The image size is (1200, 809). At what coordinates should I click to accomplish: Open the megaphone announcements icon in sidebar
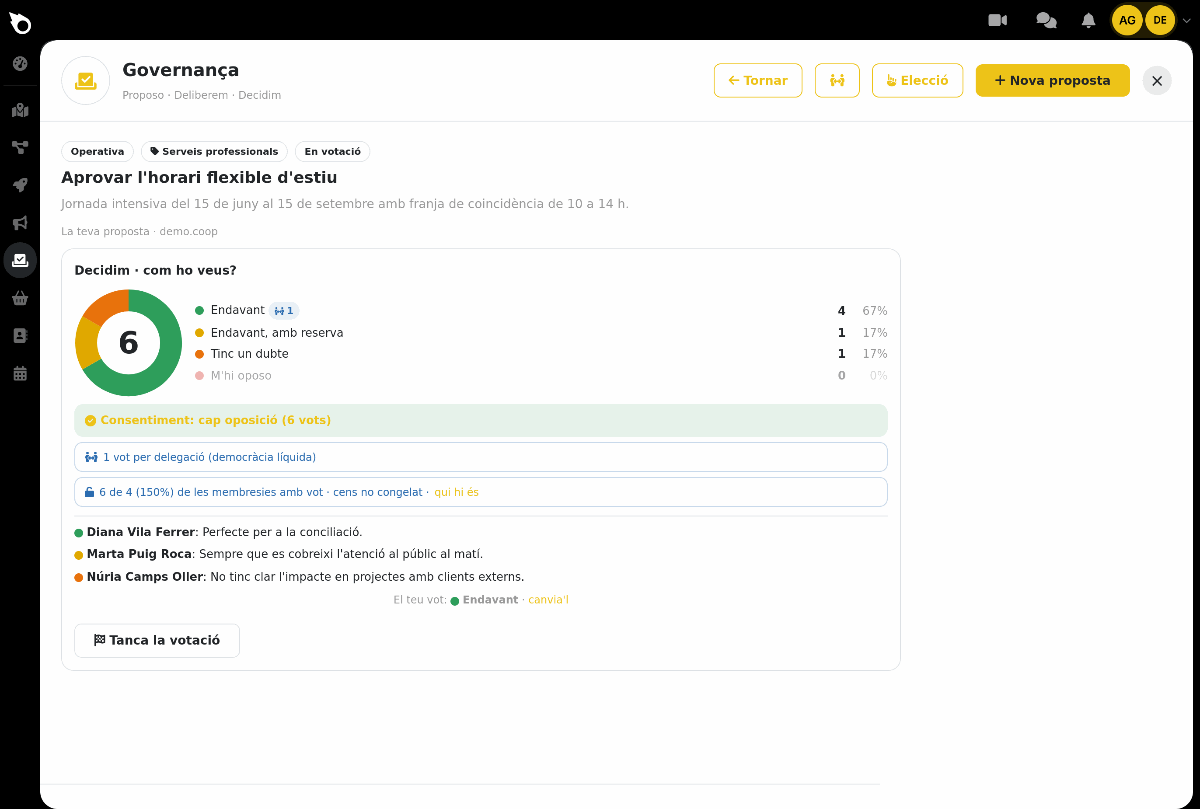20,223
